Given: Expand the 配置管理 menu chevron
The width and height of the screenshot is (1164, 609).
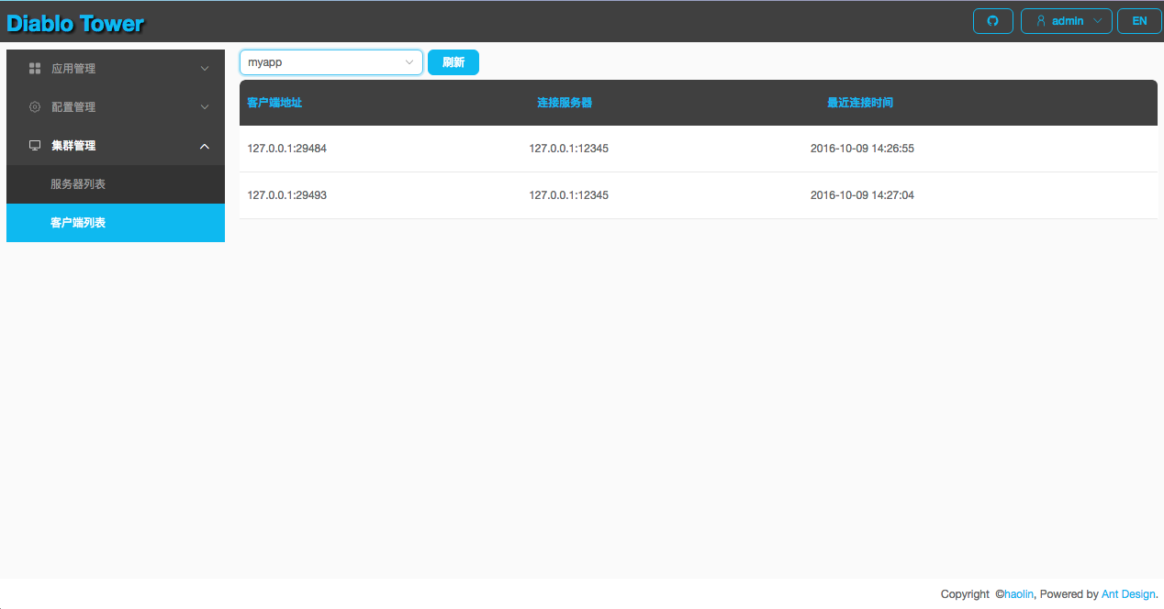Looking at the screenshot, I should (205, 107).
